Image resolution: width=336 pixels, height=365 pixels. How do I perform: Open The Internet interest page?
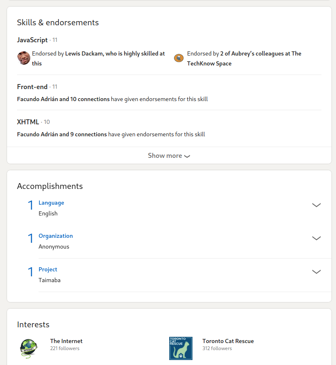coord(66,341)
